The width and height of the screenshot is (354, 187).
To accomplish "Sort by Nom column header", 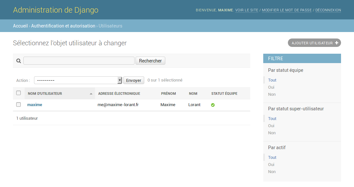I will coord(193,93).
